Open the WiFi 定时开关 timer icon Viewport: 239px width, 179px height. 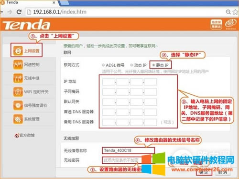(18, 92)
